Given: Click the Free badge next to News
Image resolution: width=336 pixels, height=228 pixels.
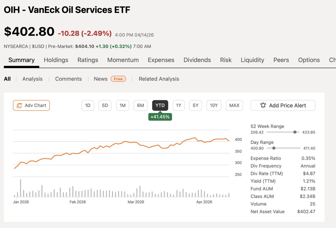Looking at the screenshot, I should click(x=118, y=79).
